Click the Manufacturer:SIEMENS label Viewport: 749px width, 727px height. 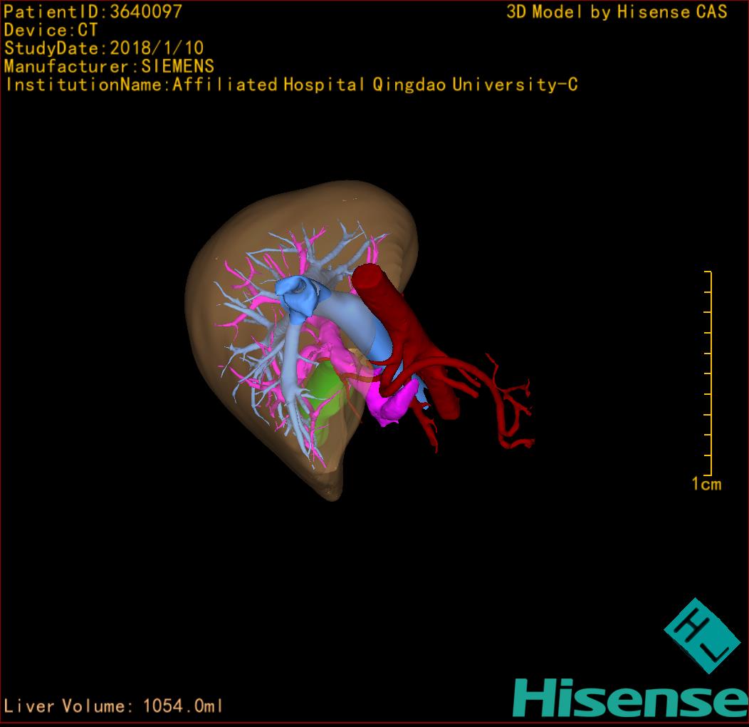pyautogui.click(x=109, y=66)
